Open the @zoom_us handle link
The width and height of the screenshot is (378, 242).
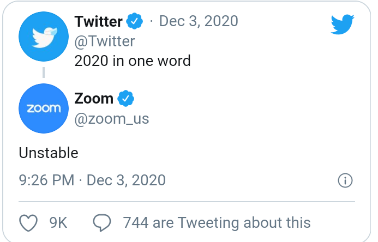(x=111, y=118)
